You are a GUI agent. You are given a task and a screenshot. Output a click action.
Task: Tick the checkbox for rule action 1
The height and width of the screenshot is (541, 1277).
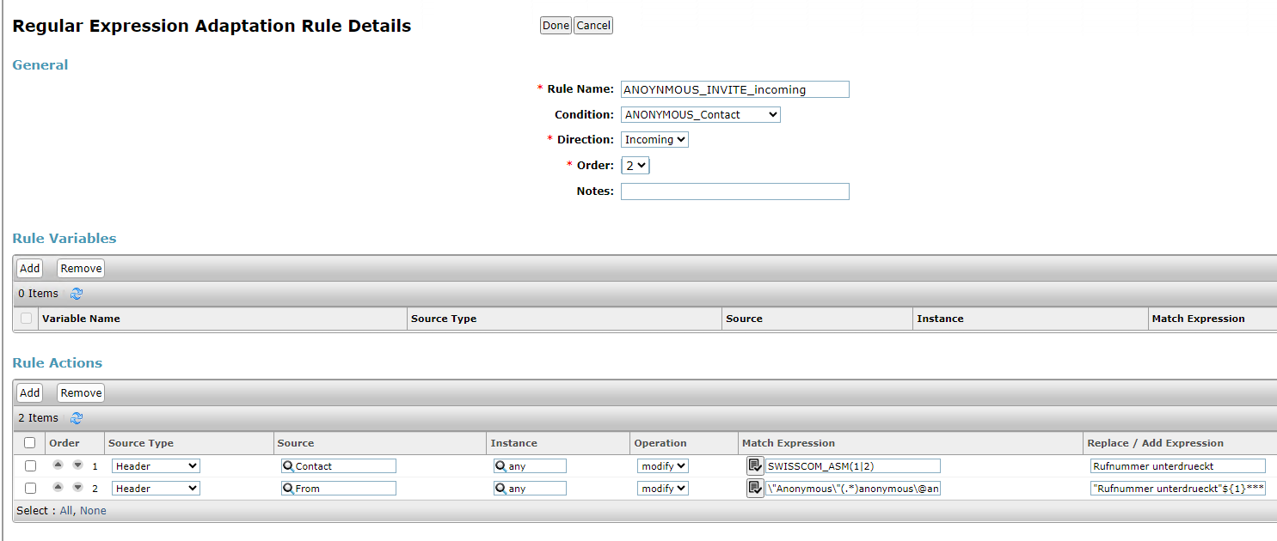[30, 466]
